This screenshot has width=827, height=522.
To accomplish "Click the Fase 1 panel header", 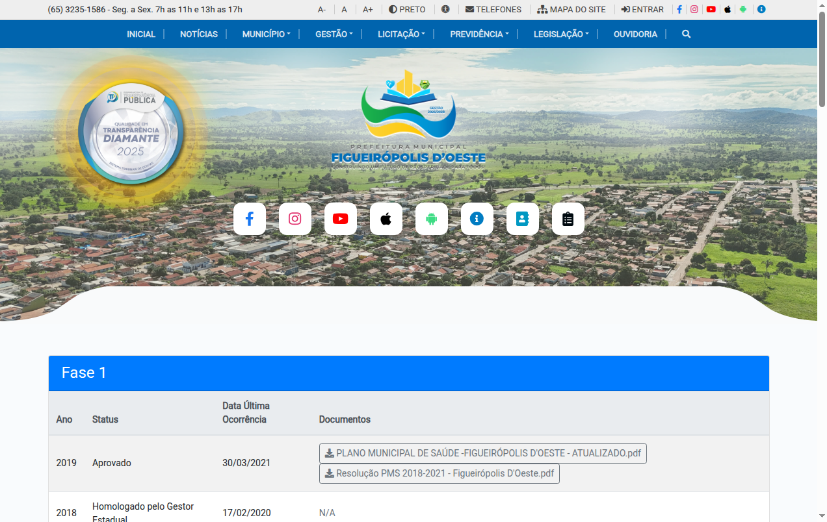I will coord(409,373).
